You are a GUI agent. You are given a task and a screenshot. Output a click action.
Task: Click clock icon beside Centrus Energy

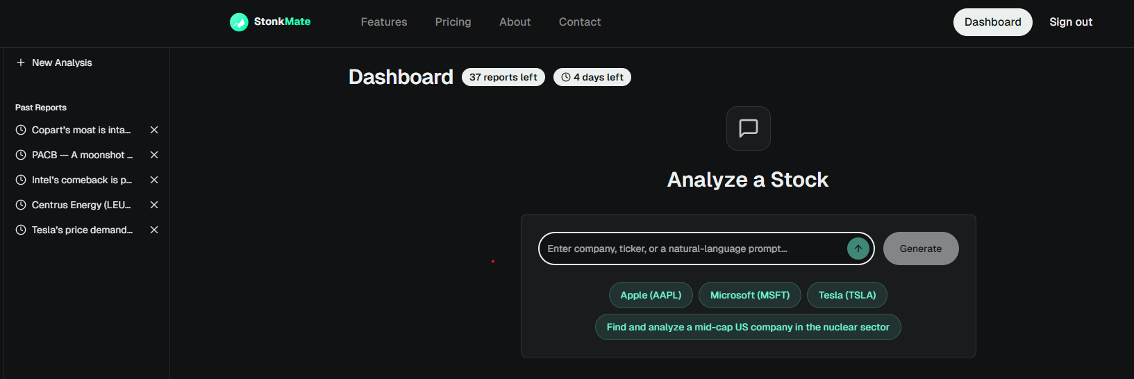pyautogui.click(x=21, y=205)
